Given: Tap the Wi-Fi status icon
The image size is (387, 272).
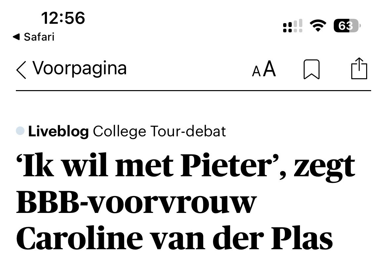Looking at the screenshot, I should tap(318, 26).
